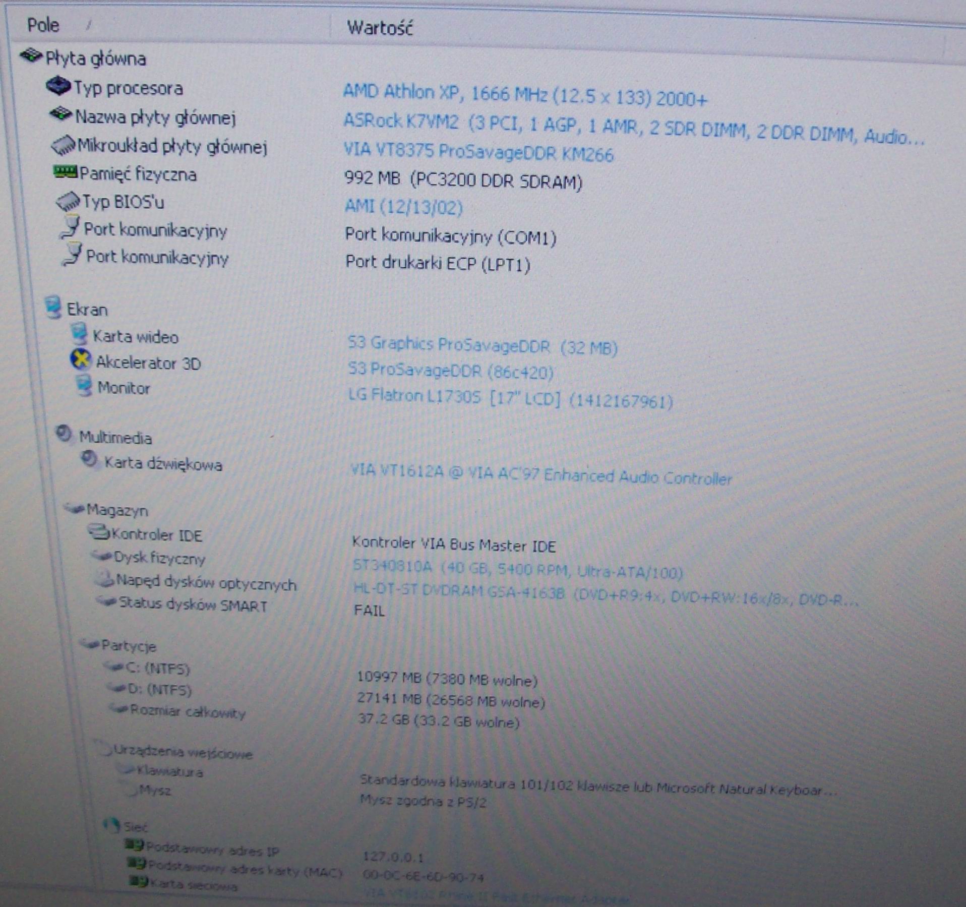Open the AMD Athlon XP processor link

click(x=525, y=95)
